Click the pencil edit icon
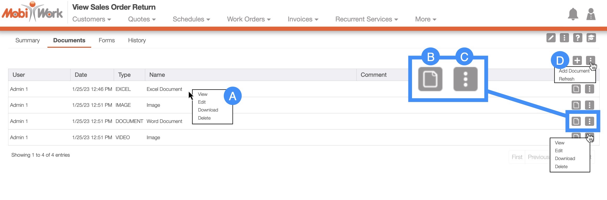Screen dimensions: 607x200 [551, 38]
